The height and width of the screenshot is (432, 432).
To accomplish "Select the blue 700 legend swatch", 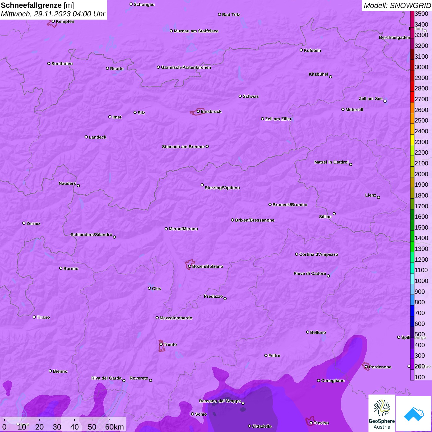I will click(412, 310).
